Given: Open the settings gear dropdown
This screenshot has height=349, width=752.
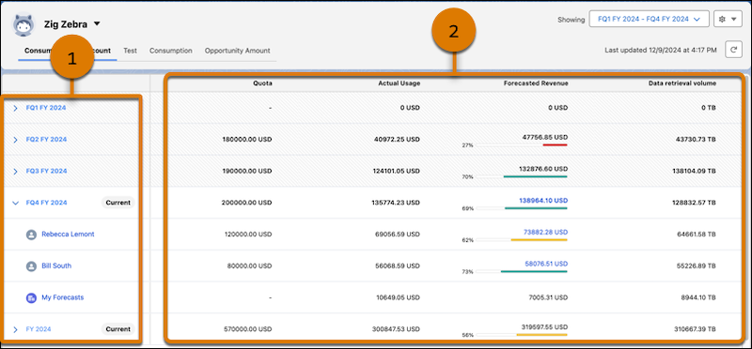Looking at the screenshot, I should [x=728, y=19].
